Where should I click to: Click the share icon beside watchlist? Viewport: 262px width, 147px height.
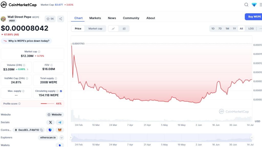pyautogui.click(x=61, y=19)
